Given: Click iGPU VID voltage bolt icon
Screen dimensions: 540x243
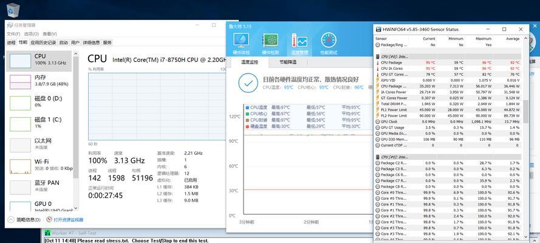Looking at the screenshot, I should point(377,80).
